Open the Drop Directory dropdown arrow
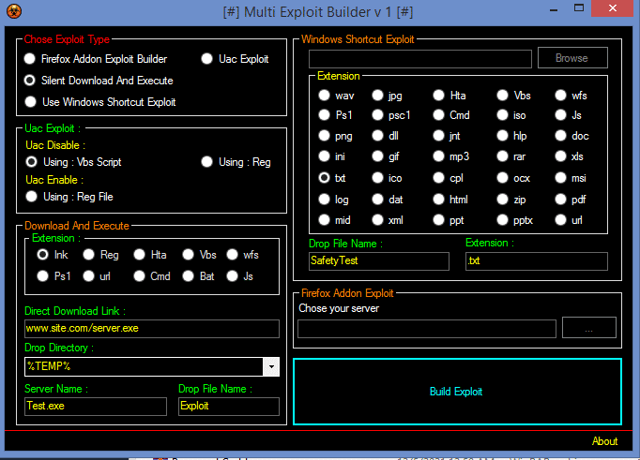This screenshot has height=460, width=640. 271,366
